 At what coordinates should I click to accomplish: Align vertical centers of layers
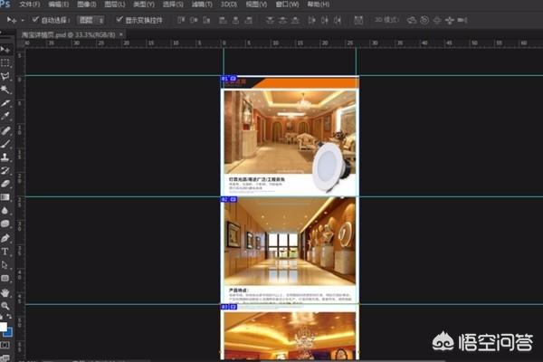[194, 20]
